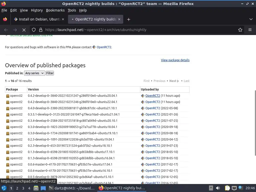256x192 pixels.
Task: Open file manager icon in taskbar
Action: [36, 188]
